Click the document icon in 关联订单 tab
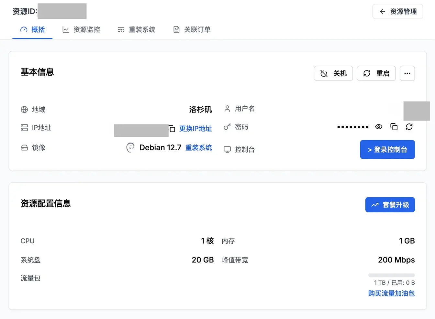 [176, 30]
